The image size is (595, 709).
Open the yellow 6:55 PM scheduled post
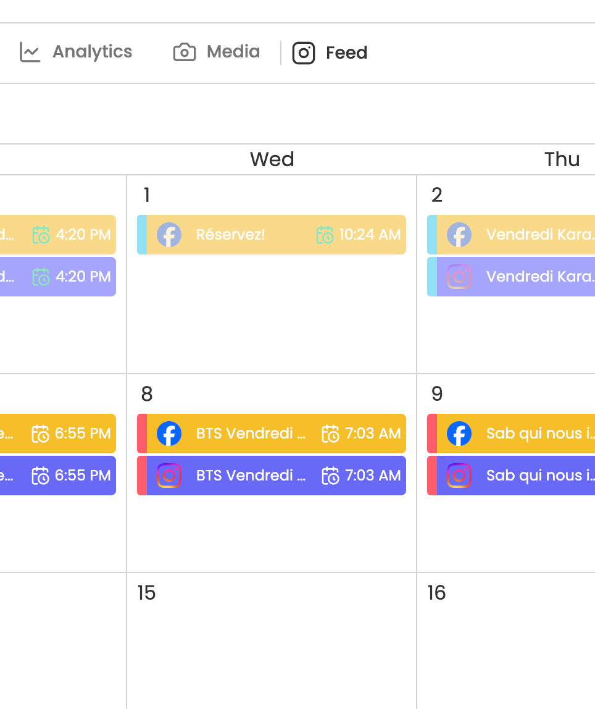[x=58, y=434]
